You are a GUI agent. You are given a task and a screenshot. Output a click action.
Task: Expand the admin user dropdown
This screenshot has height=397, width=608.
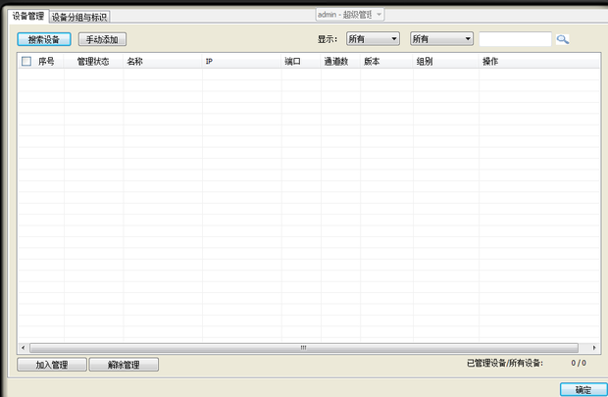click(350, 15)
